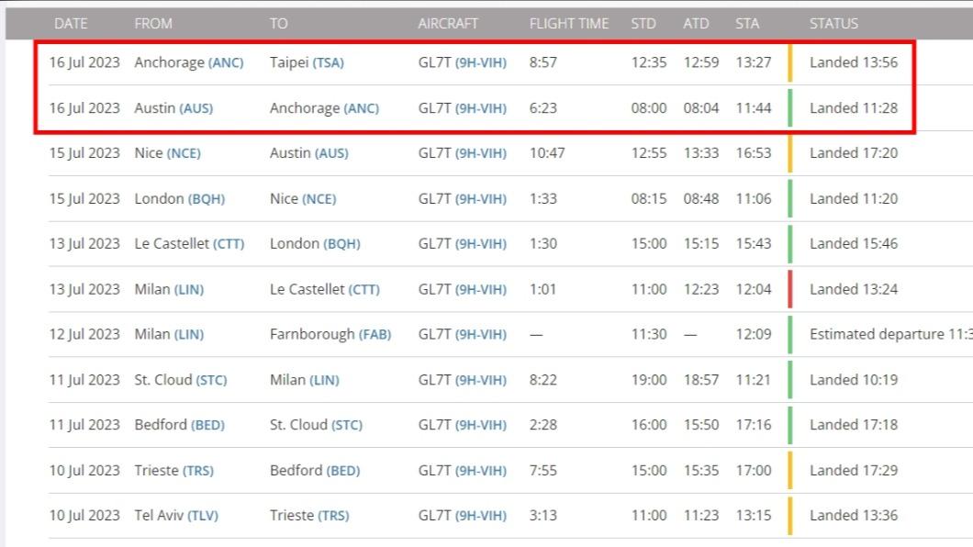The image size is (973, 547).
Task: Open the NCE link in Nice to Austin row
Action: (184, 153)
